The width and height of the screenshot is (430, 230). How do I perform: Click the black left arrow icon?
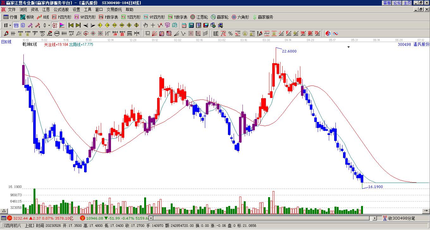click(x=86, y=25)
